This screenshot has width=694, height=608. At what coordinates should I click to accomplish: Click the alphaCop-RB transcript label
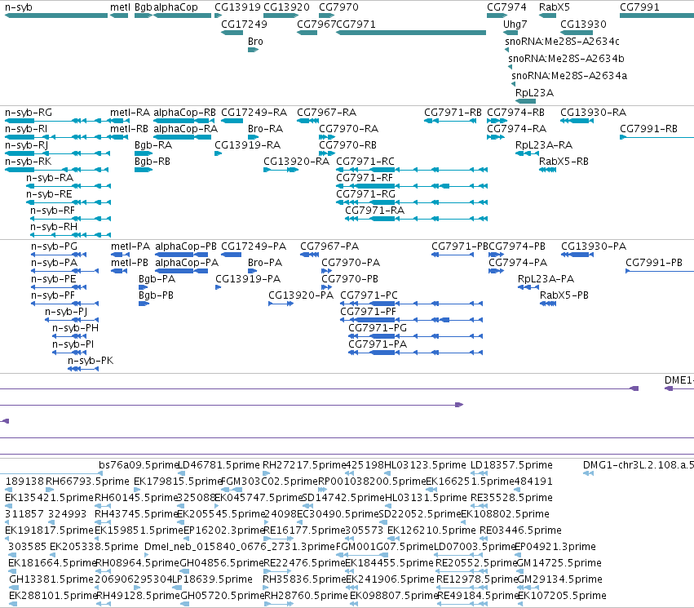point(184,113)
